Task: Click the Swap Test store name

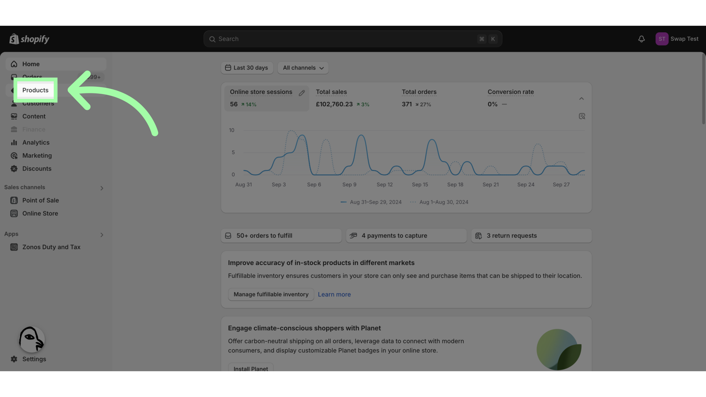Action: [684, 39]
